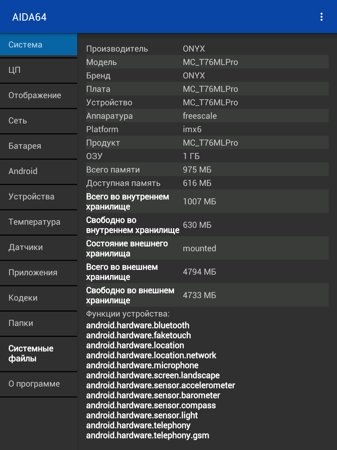Open the Кодеки section

pos(38,298)
